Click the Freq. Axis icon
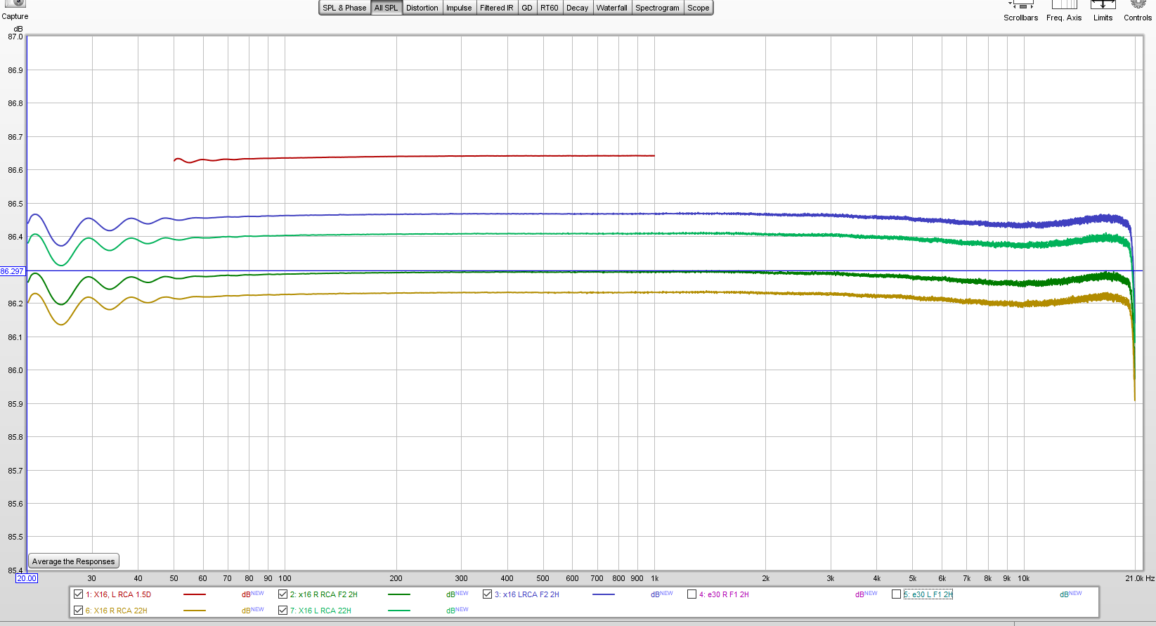1156x626 pixels. pos(1064,4)
